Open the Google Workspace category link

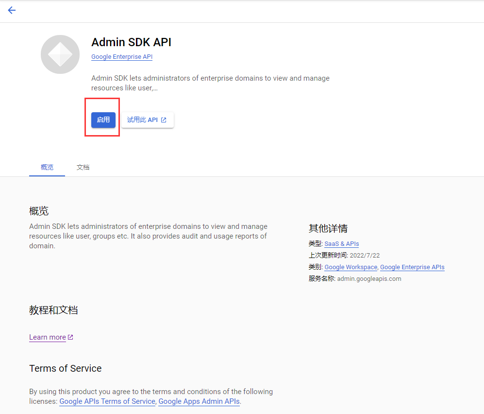point(350,267)
